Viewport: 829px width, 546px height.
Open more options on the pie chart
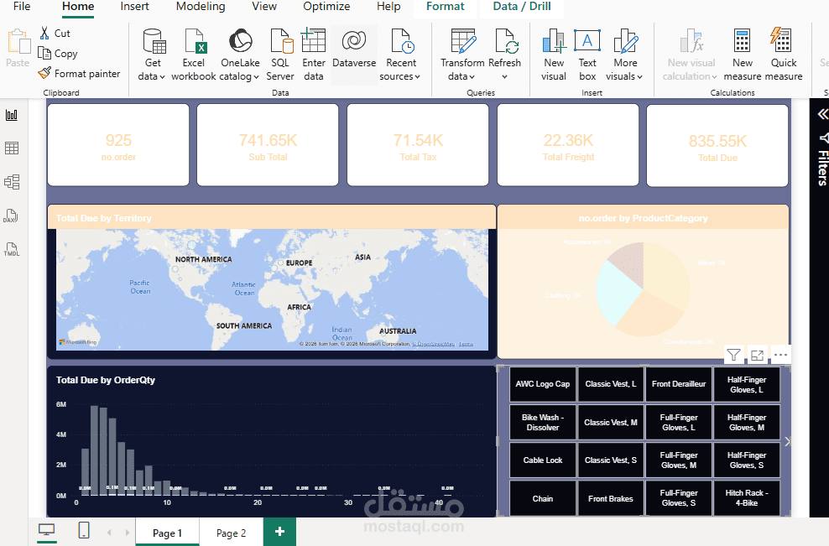pyautogui.click(x=780, y=355)
